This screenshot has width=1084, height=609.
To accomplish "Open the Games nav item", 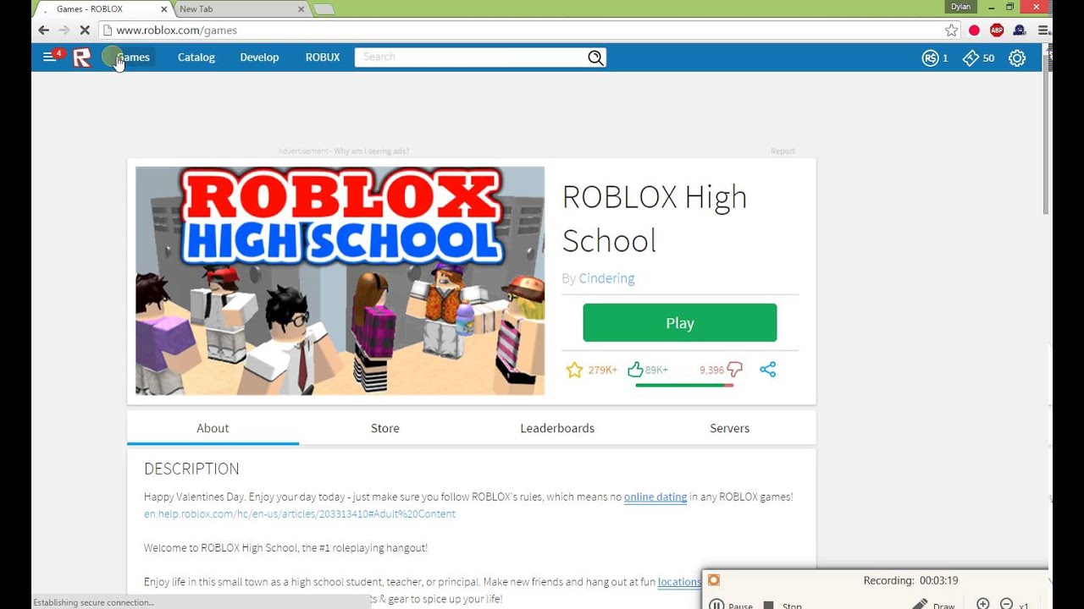I will tap(133, 58).
